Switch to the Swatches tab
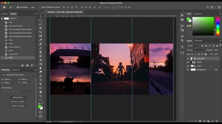222x124 pixels. [197, 14]
